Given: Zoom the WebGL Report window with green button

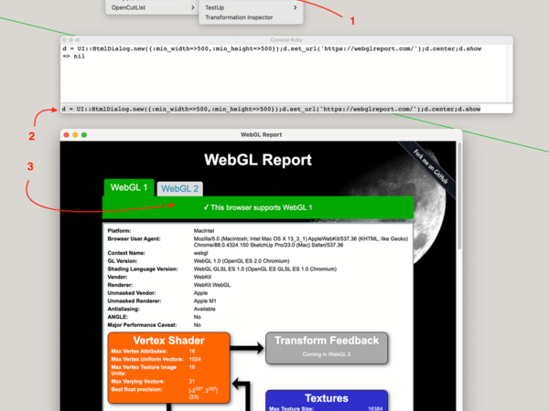Looking at the screenshot, I should 84,134.
